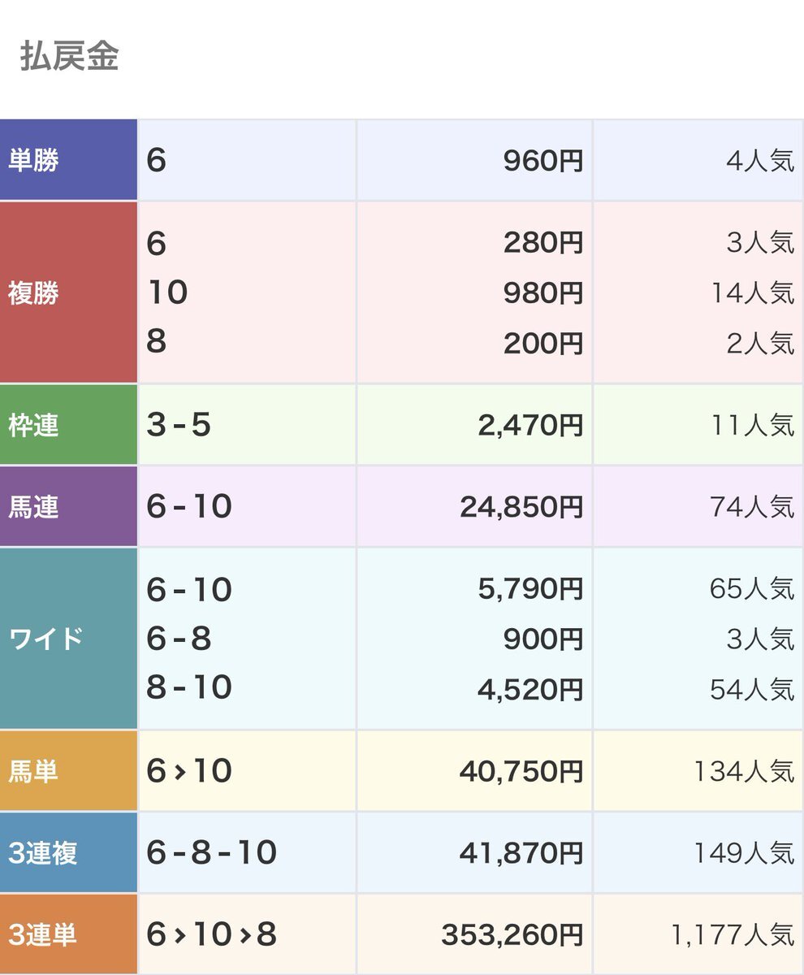Click the 馬連 label cell
804x975 pixels.
[68, 506]
